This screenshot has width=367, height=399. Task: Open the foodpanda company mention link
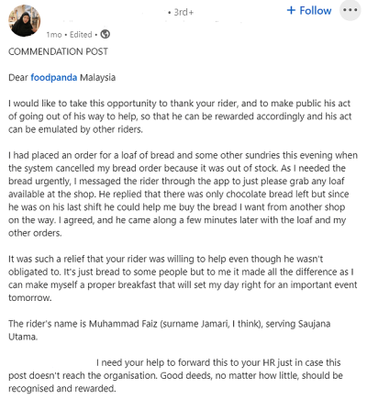54,77
